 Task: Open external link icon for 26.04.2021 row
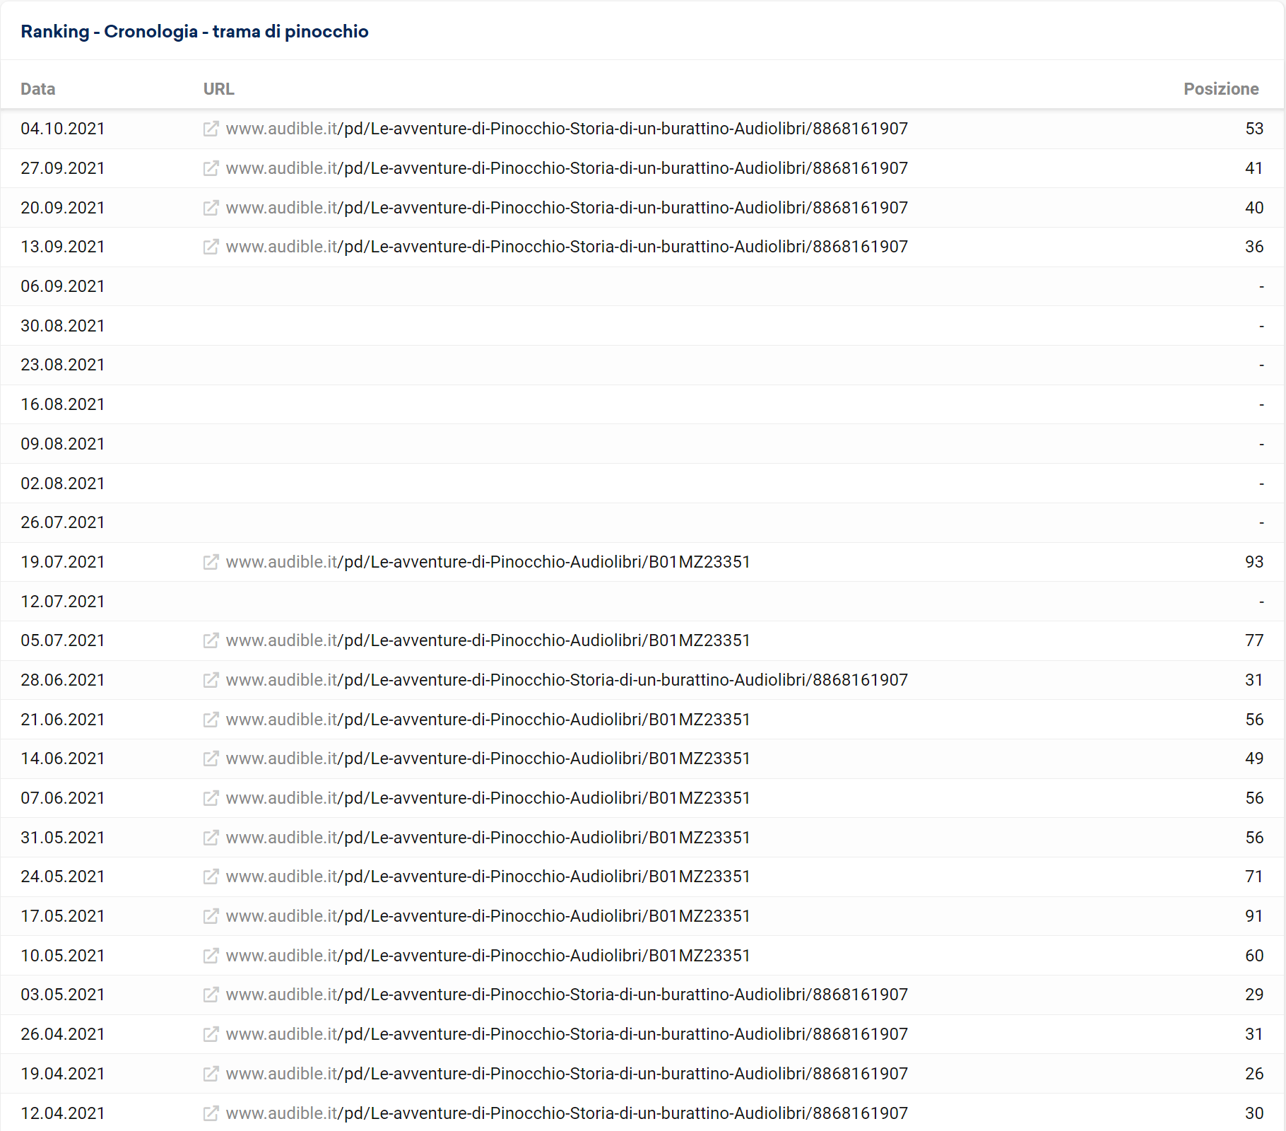(x=211, y=1034)
